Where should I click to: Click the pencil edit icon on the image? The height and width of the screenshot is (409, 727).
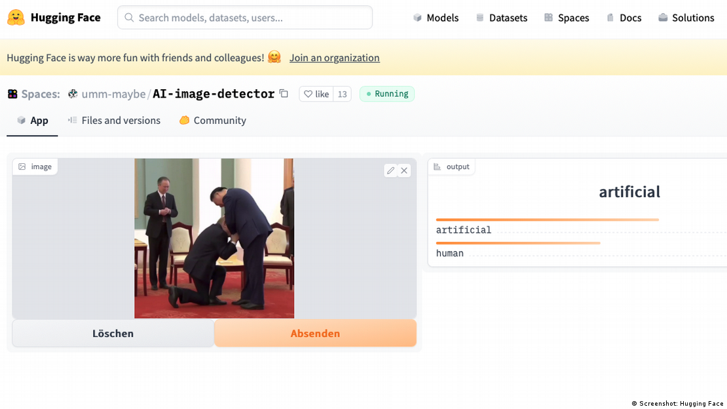tap(391, 170)
